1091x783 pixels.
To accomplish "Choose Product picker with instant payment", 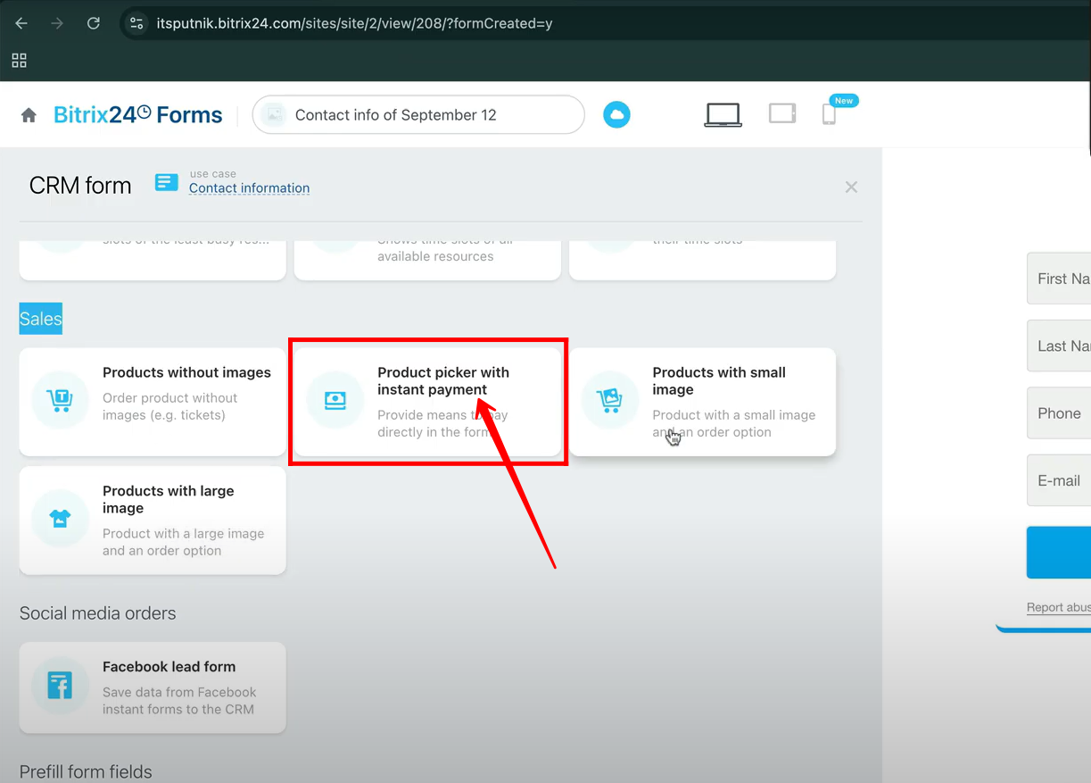I will [x=427, y=402].
